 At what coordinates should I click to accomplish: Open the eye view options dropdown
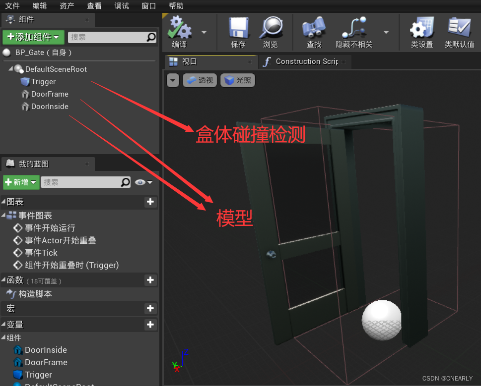coord(143,182)
